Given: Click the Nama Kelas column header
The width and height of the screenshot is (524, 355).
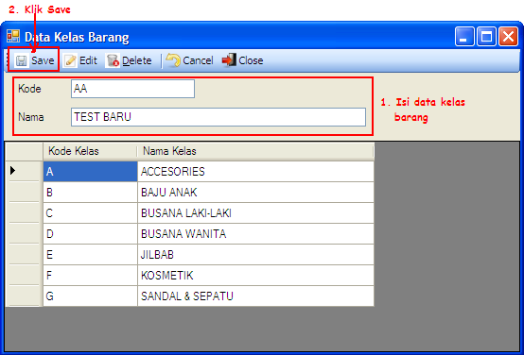Looking at the screenshot, I should tap(255, 151).
